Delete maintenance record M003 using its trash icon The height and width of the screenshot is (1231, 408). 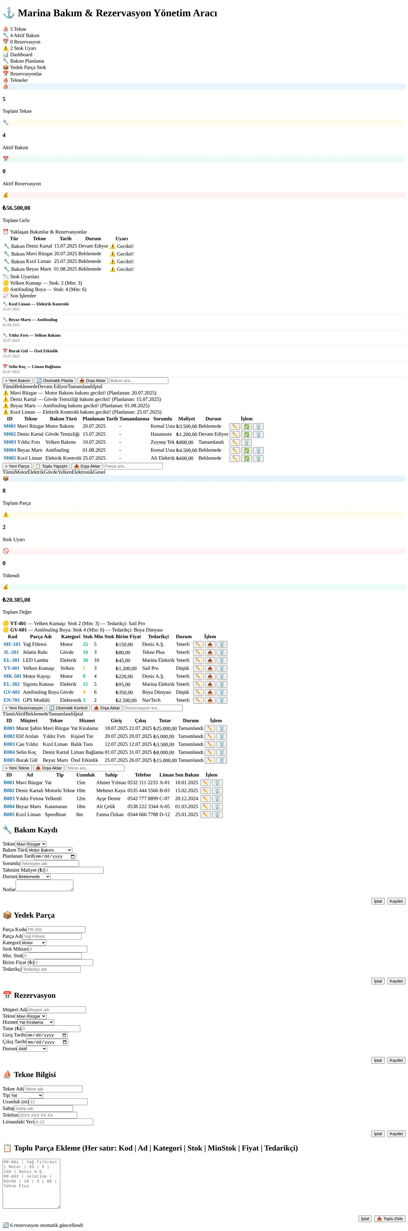click(247, 443)
